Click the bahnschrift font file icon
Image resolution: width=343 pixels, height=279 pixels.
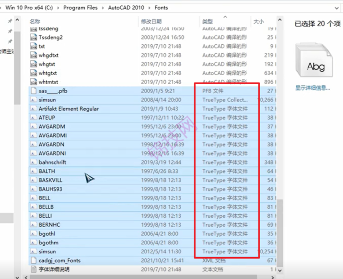pyautogui.click(x=33, y=163)
